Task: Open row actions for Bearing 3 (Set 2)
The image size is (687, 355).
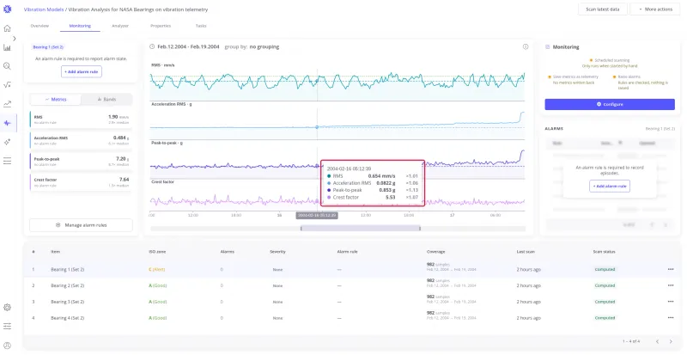Action: pyautogui.click(x=671, y=302)
